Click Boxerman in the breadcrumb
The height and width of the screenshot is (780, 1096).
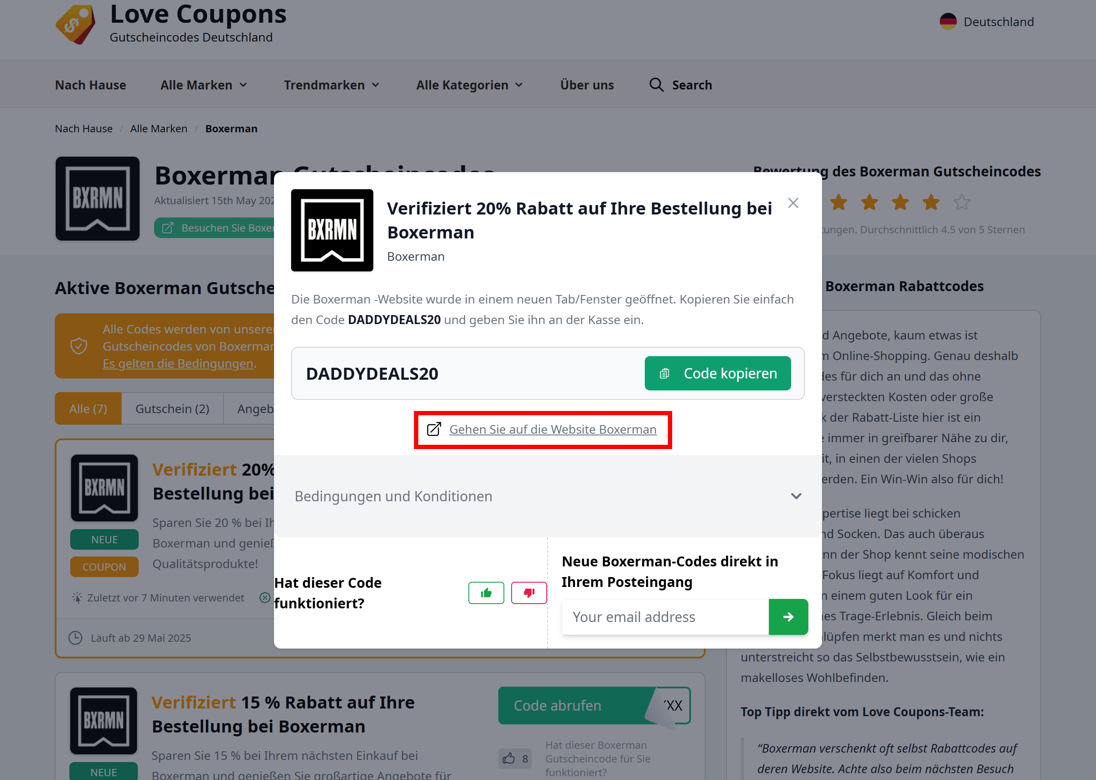[232, 129]
